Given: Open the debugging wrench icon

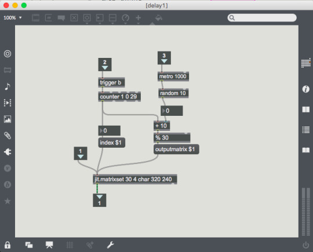Looking at the screenshot, I should [x=110, y=245].
